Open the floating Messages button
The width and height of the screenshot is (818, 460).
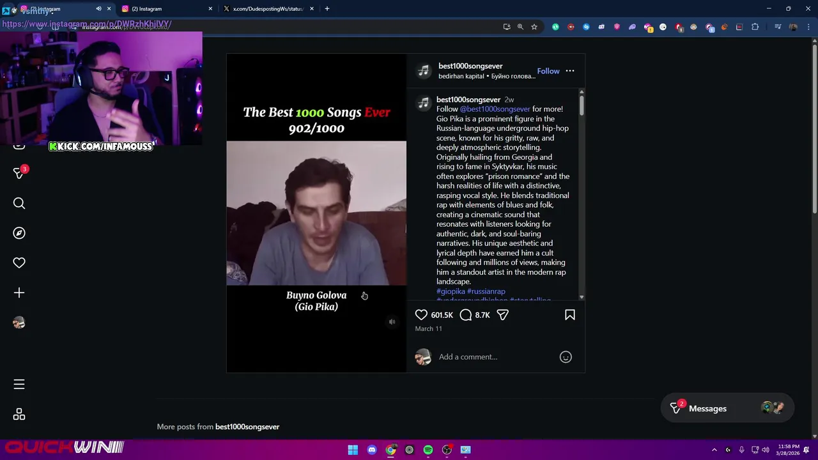pyautogui.click(x=728, y=408)
